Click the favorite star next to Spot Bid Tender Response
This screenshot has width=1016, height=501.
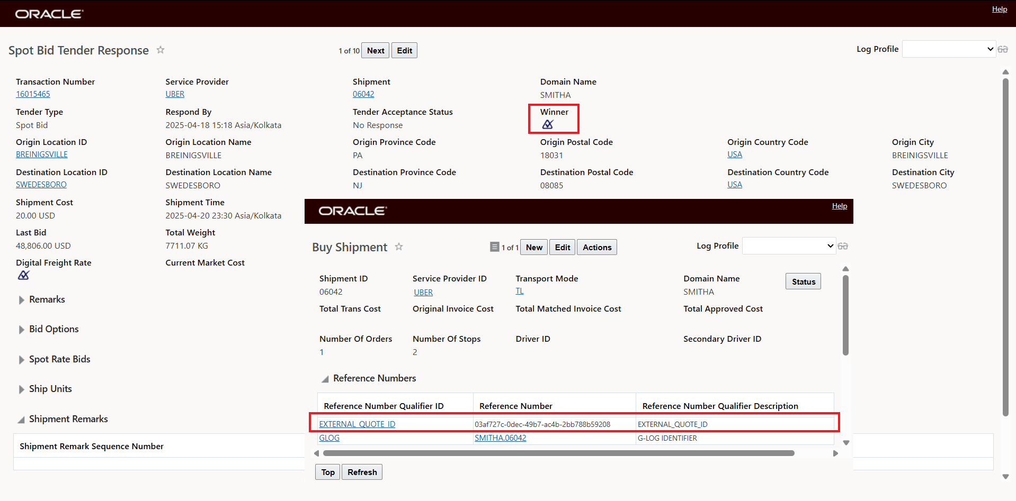coord(161,50)
